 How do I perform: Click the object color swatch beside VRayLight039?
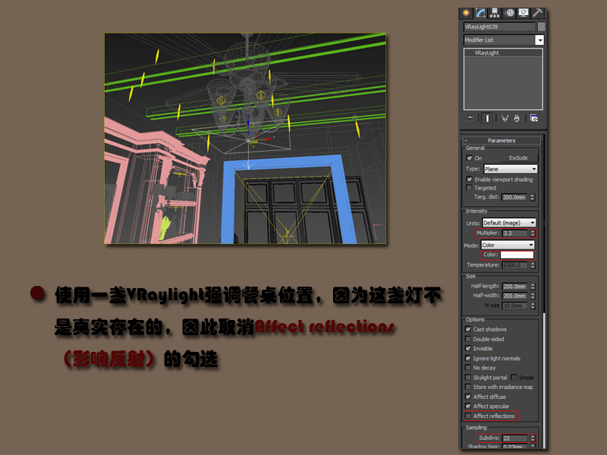pyautogui.click(x=541, y=27)
